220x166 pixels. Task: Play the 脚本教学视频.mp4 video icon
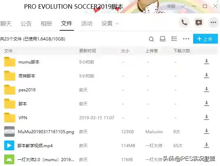coord(9,145)
